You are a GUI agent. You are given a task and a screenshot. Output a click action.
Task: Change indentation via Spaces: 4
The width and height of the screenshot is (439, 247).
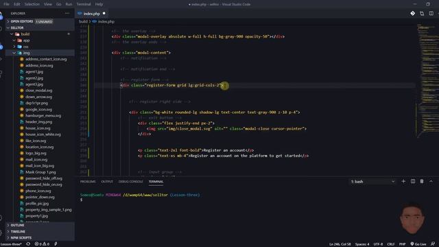pos(362,244)
